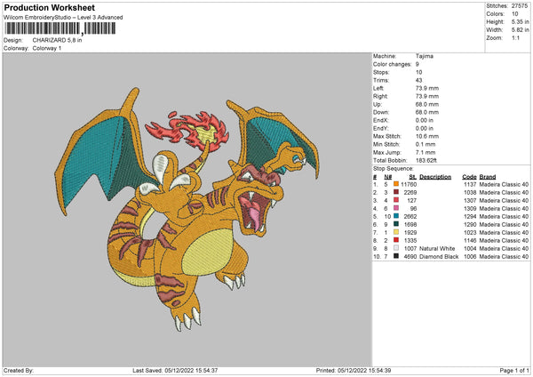This screenshot has height=377, width=533.
Task: Select the 'EndX:' label
Action: tap(381, 120)
